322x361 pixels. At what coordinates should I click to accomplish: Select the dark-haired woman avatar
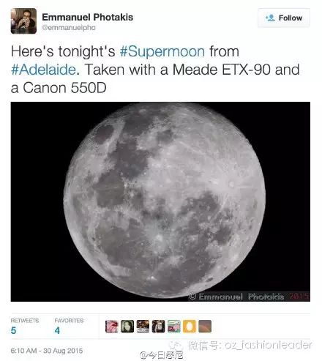pyautogui.click(x=127, y=327)
